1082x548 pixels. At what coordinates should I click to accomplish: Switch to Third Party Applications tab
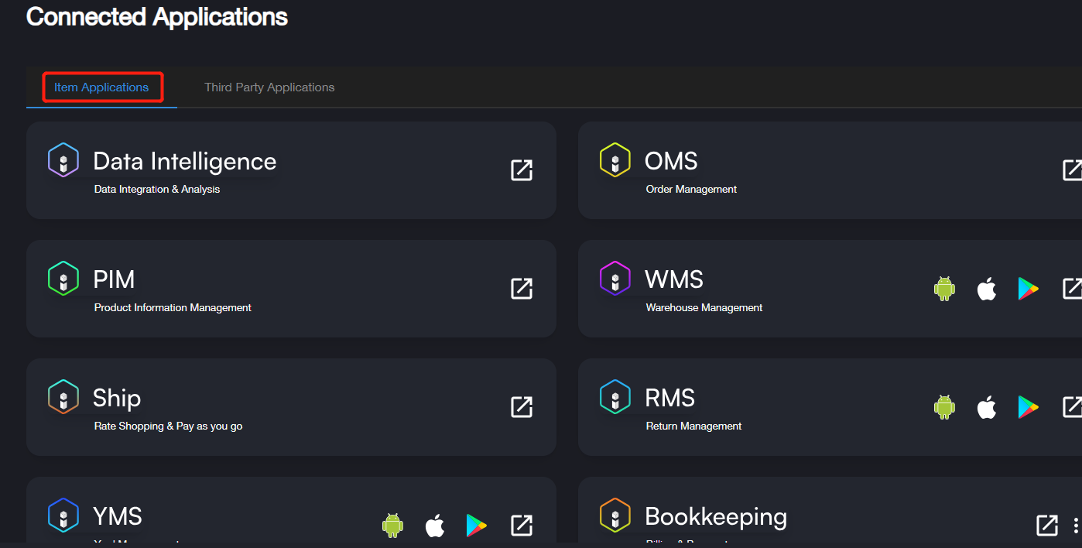[x=269, y=87]
